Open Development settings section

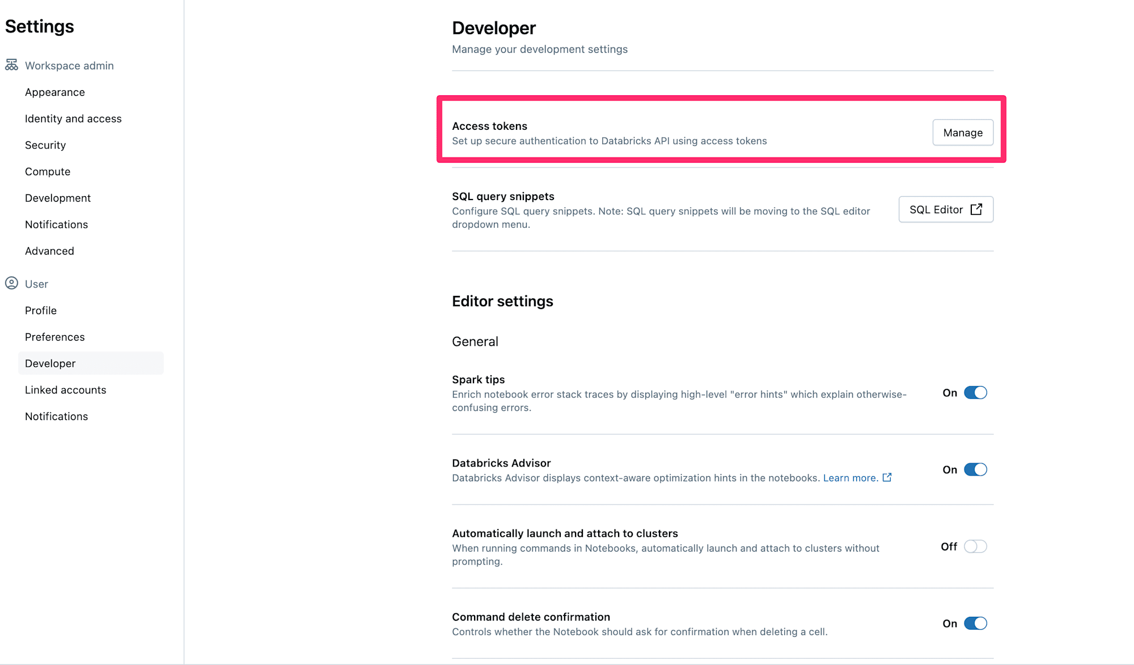tap(58, 198)
